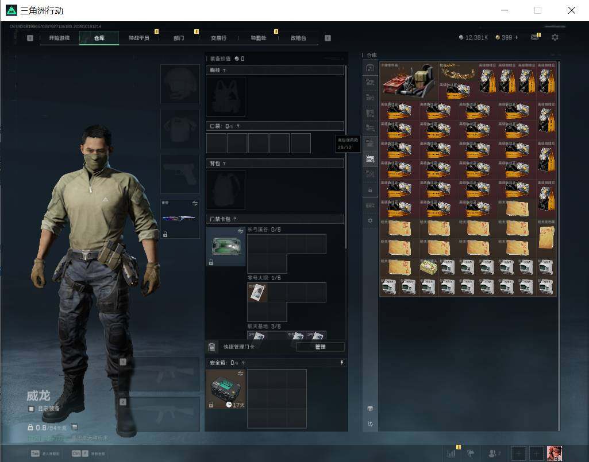
Task: Open warehouse sidebar gear settings
Action: (370, 221)
